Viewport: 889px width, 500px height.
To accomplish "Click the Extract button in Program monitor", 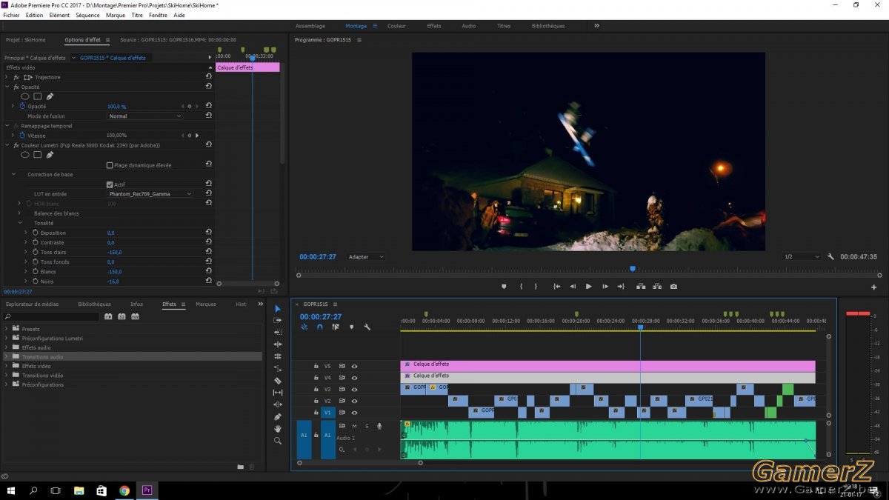I will tap(657, 286).
